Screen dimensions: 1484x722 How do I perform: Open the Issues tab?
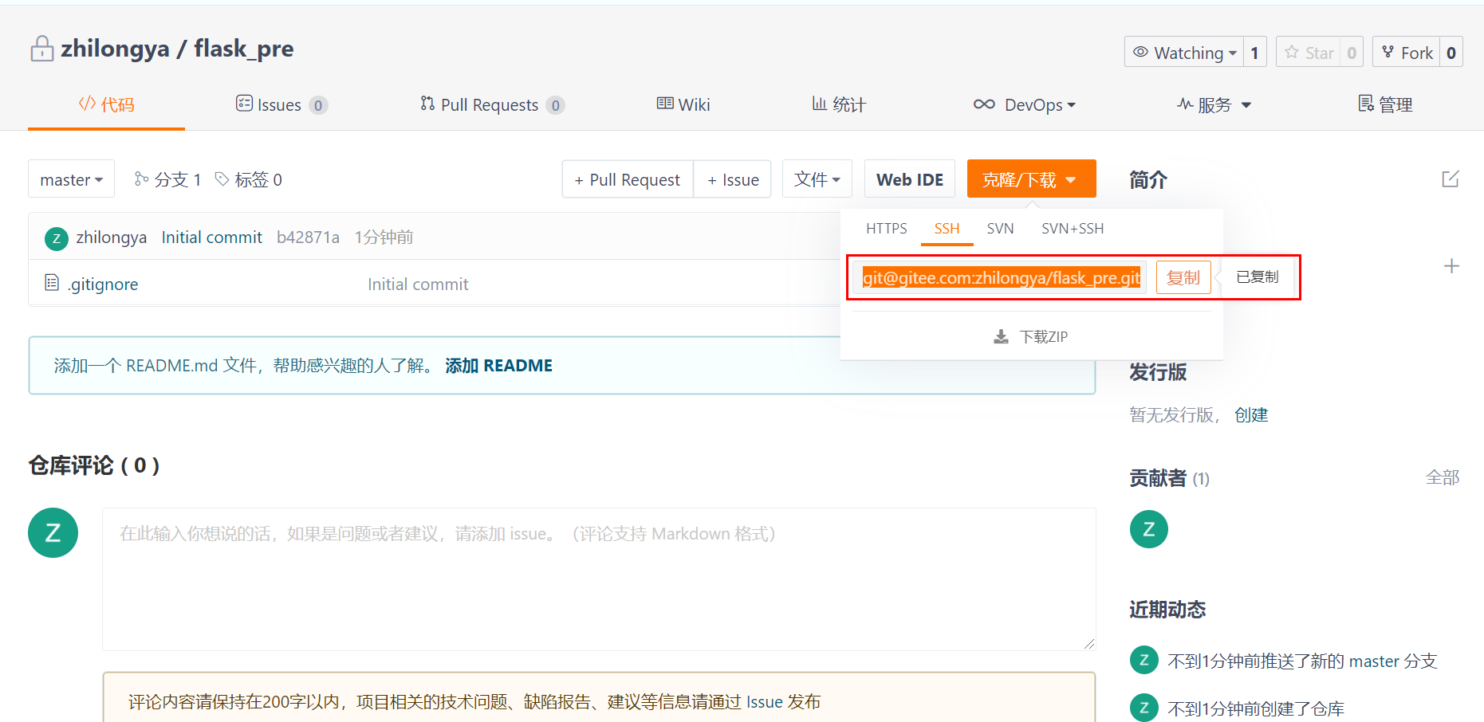[x=281, y=104]
